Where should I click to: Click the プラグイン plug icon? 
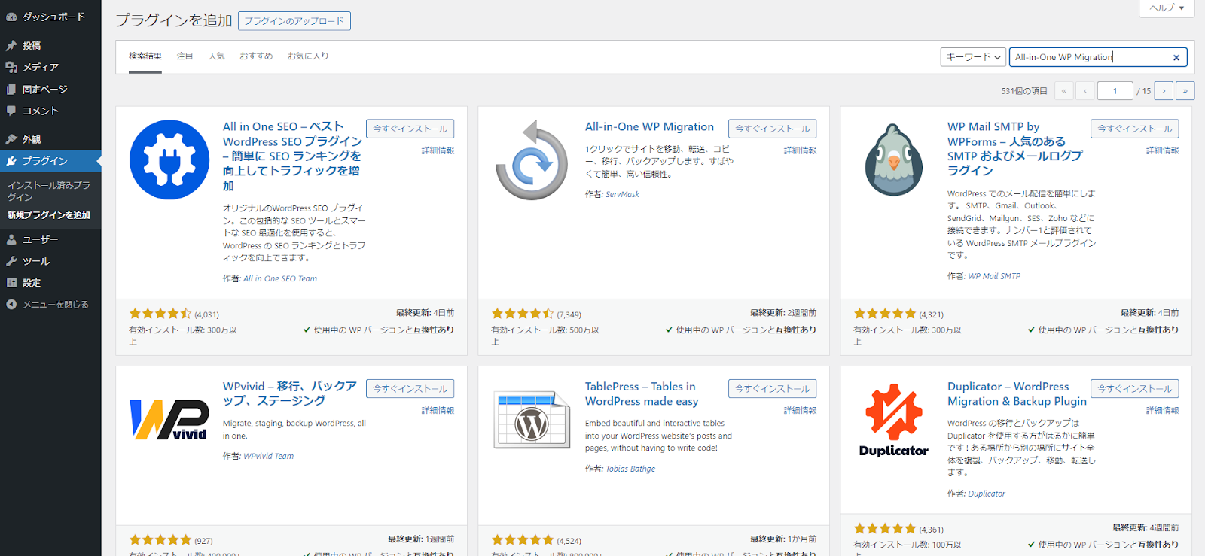coord(11,161)
